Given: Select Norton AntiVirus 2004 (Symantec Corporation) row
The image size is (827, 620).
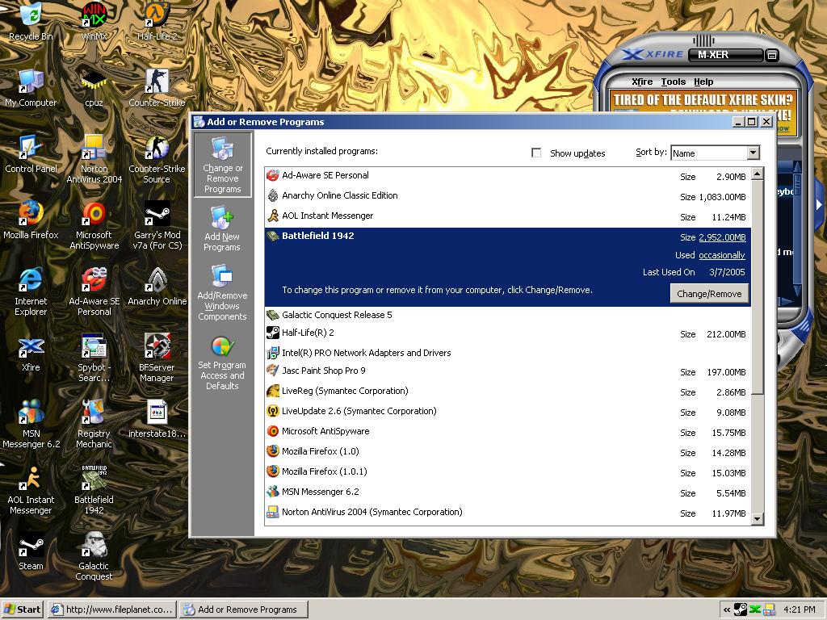Looking at the screenshot, I should pos(507,512).
